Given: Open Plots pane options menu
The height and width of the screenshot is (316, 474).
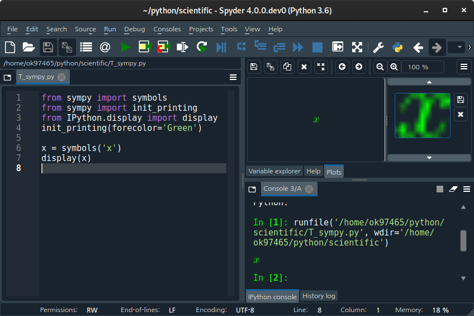Looking at the screenshot, I should point(464,67).
